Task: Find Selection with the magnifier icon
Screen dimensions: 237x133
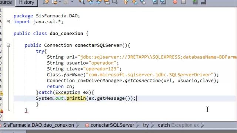Action: click(82, 2)
